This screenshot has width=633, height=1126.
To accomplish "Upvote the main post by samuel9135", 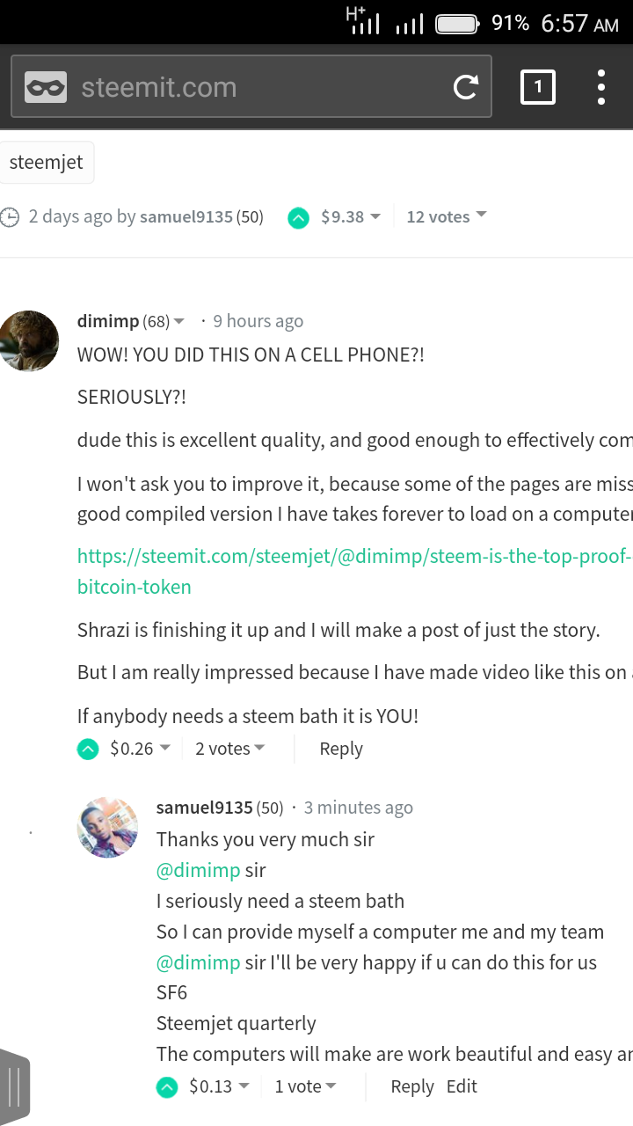I will tap(299, 217).
